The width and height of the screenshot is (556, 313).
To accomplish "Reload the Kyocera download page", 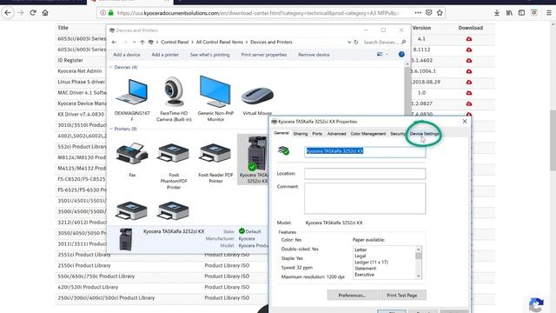I will point(33,13).
